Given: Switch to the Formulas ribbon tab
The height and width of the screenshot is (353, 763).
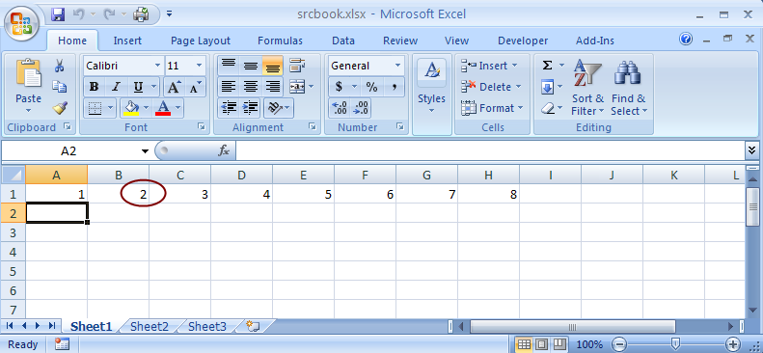Looking at the screenshot, I should [x=280, y=41].
